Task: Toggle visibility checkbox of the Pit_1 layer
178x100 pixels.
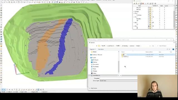Action: (149, 17)
